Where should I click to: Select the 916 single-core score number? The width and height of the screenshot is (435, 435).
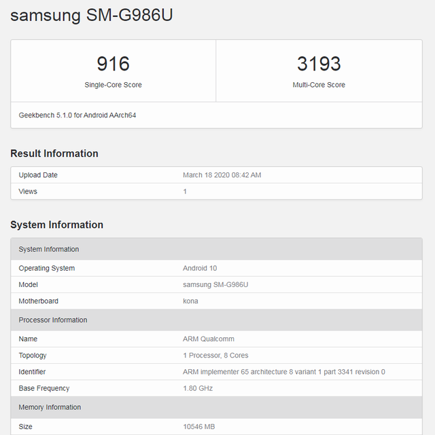(x=113, y=64)
